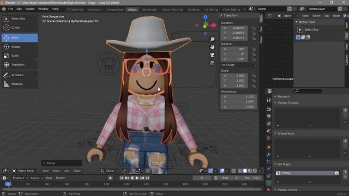Screen dimensions: 349x196
Task: Add a new shape key with plus
Action: tap(345, 141)
